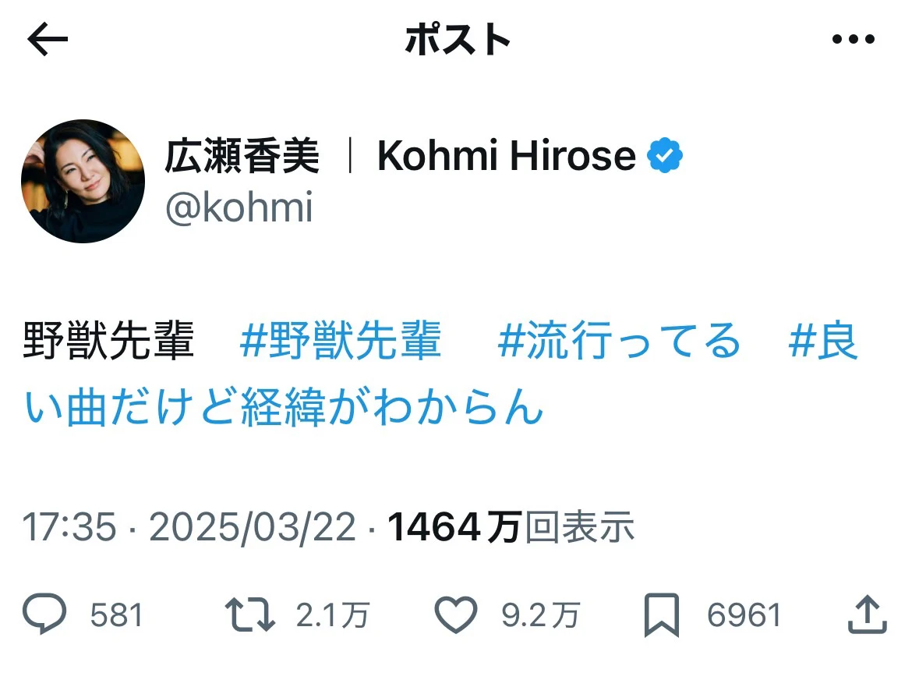Tap the 6961 bookmarks count

(744, 616)
